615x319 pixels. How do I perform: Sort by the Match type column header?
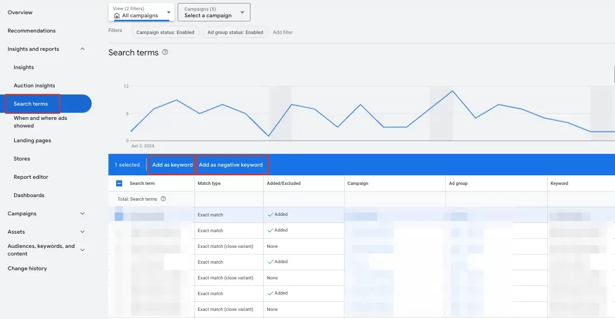click(209, 183)
